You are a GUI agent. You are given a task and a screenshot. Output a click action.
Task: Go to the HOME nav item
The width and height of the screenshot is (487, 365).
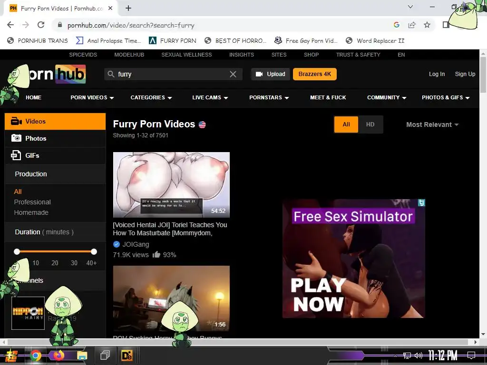click(34, 97)
